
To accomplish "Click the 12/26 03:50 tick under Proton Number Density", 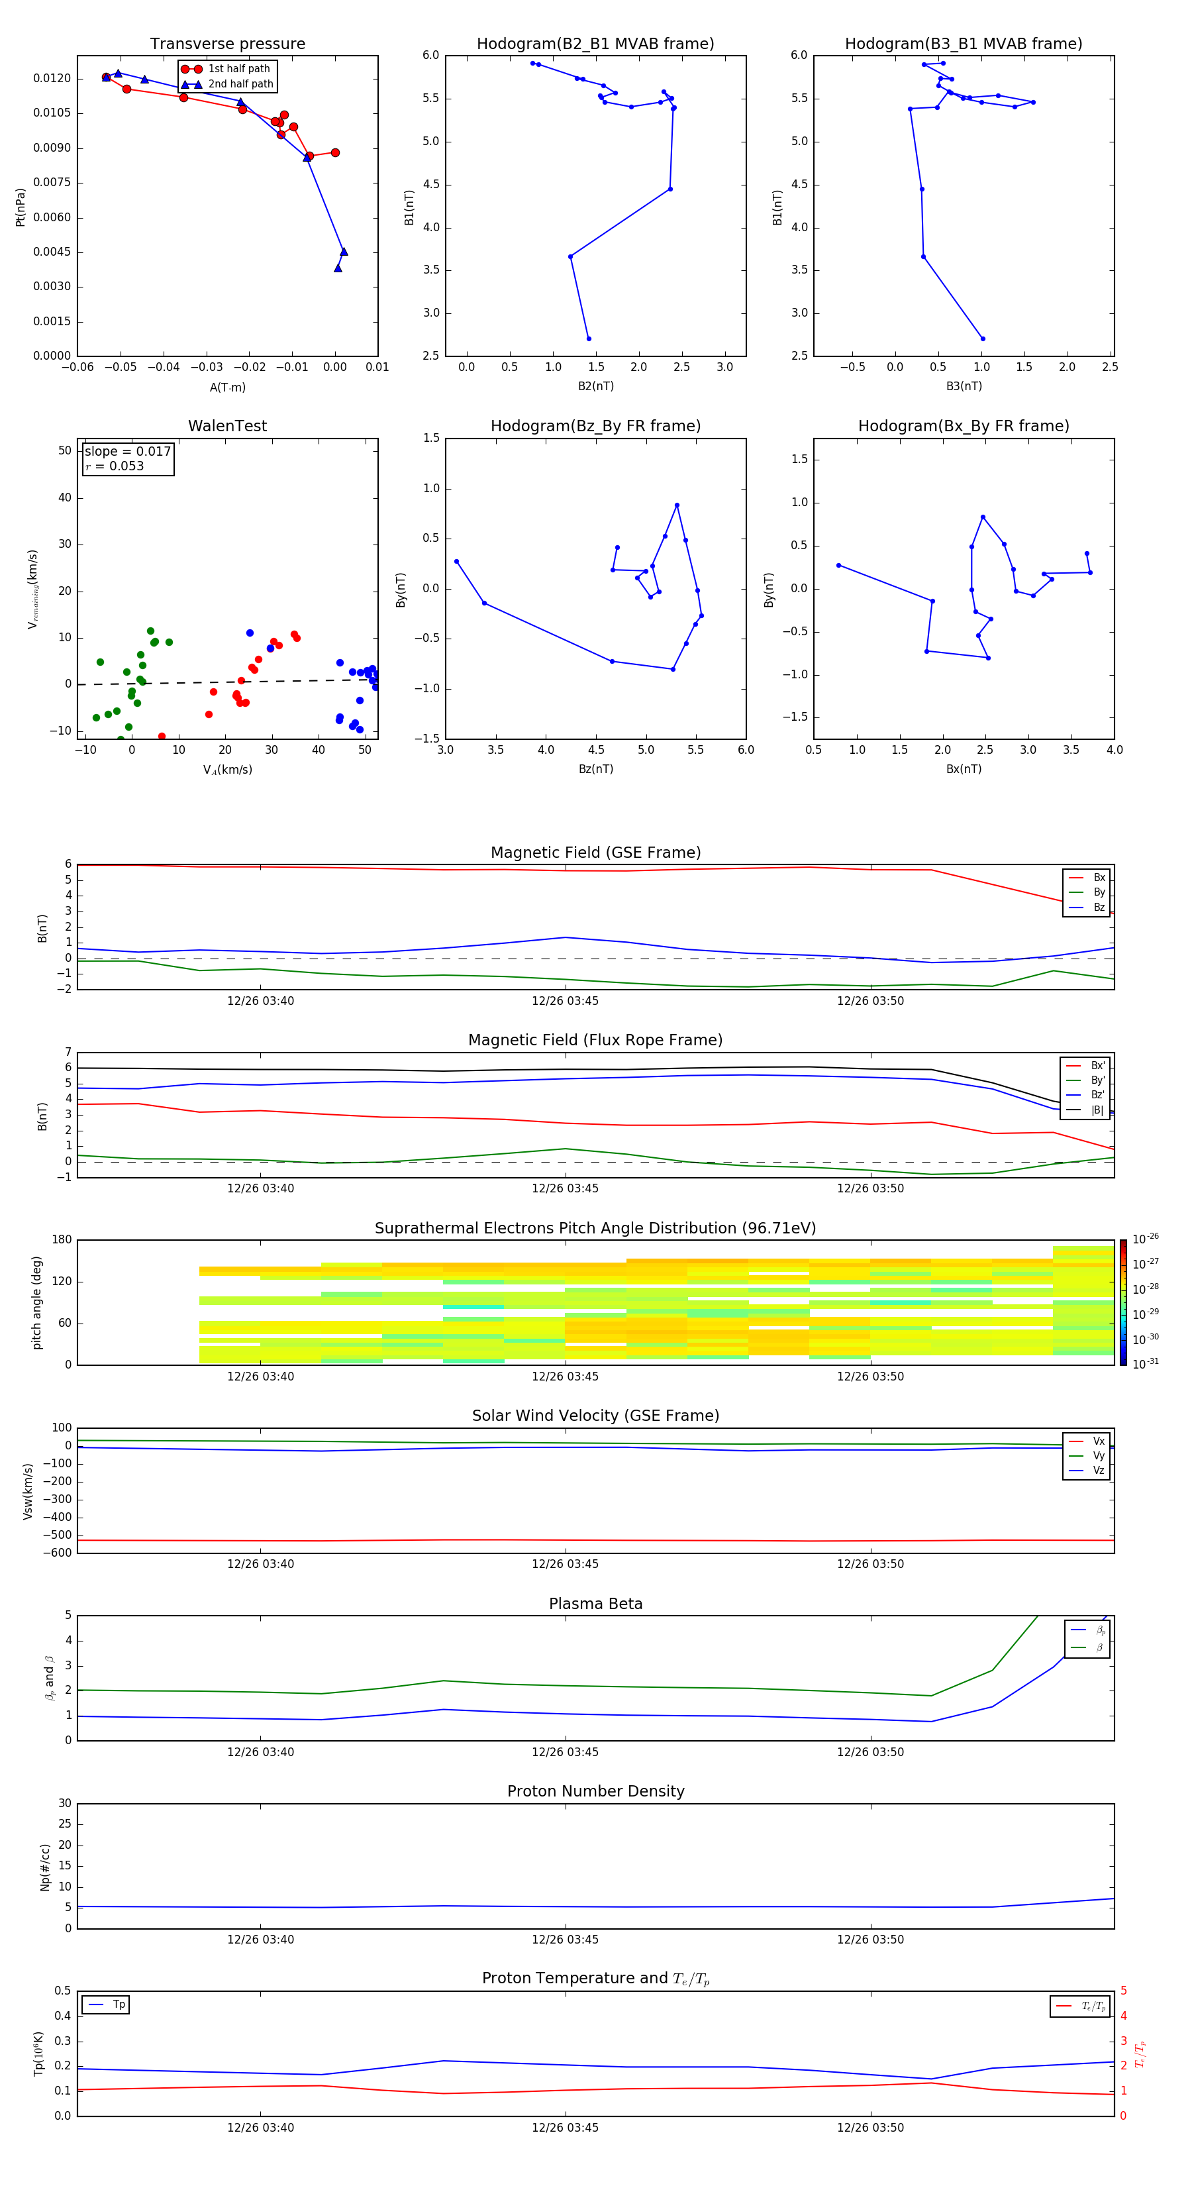I will click(870, 1940).
